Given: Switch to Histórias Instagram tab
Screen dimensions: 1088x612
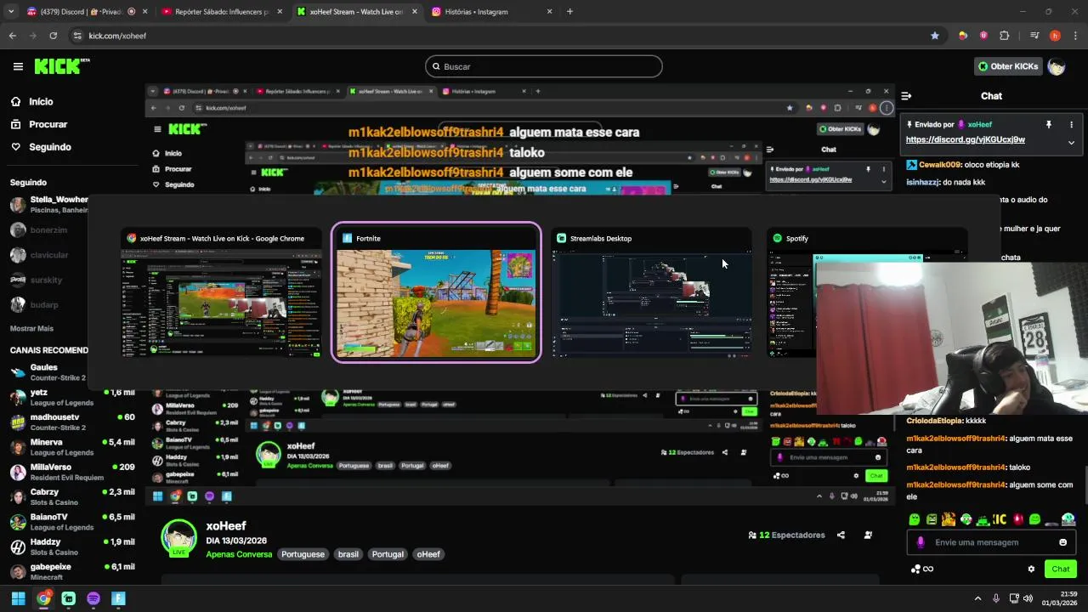Looking at the screenshot, I should [x=491, y=12].
